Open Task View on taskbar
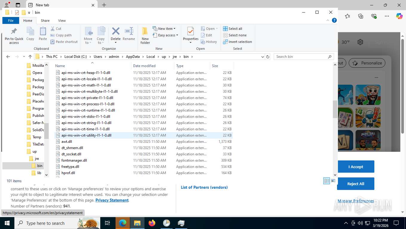The width and height of the screenshot is (406, 229). coord(107,223)
